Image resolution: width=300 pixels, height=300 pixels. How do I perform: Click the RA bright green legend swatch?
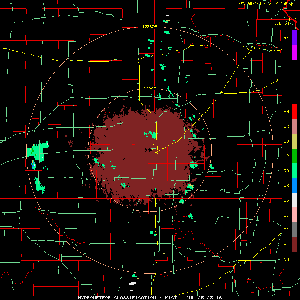tap(294, 171)
